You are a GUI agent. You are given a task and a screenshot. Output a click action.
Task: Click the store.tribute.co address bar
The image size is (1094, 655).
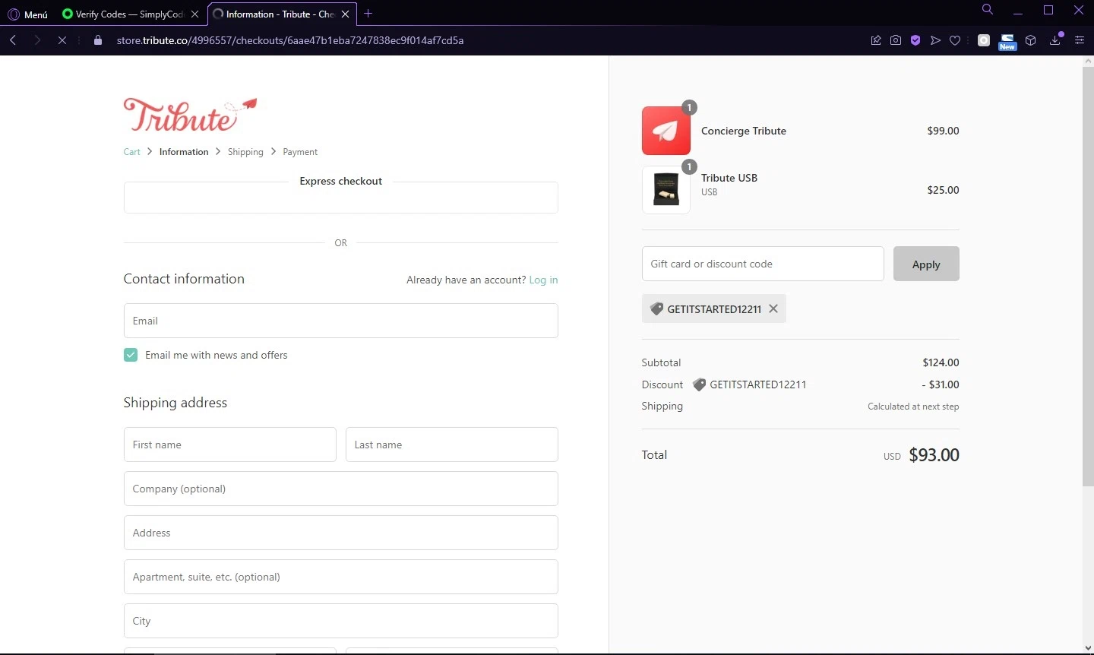click(x=290, y=40)
